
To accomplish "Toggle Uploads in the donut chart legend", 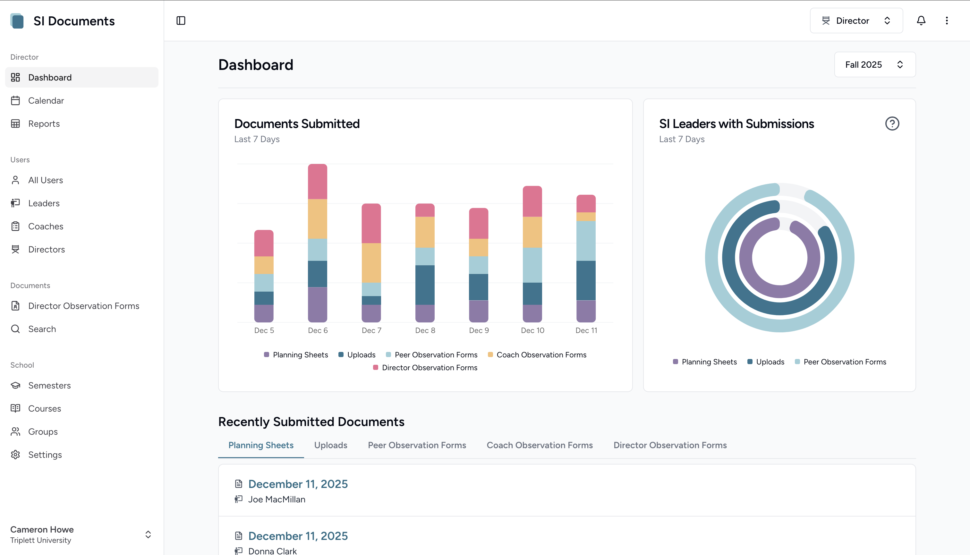I will click(x=766, y=361).
